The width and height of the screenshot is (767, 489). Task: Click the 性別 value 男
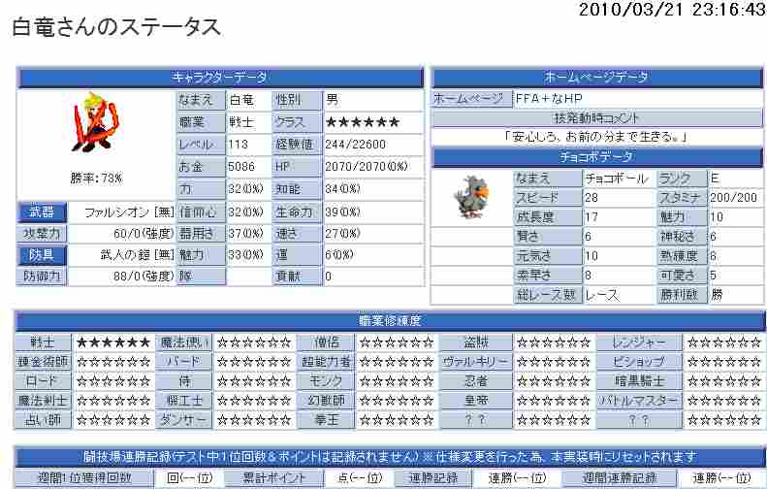[x=333, y=100]
